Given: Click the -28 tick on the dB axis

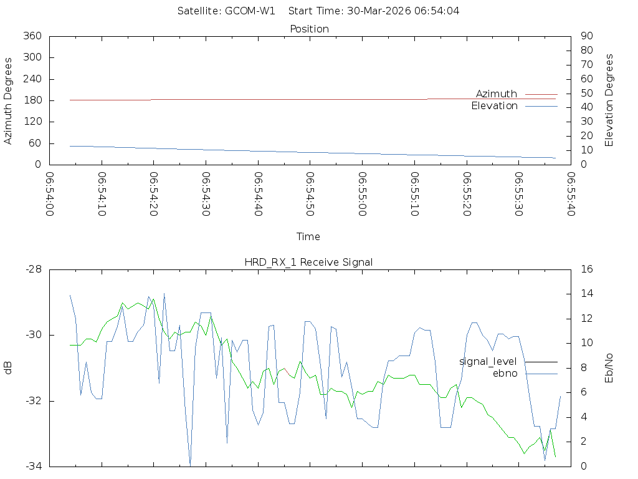Looking at the screenshot, I should click(33, 269).
